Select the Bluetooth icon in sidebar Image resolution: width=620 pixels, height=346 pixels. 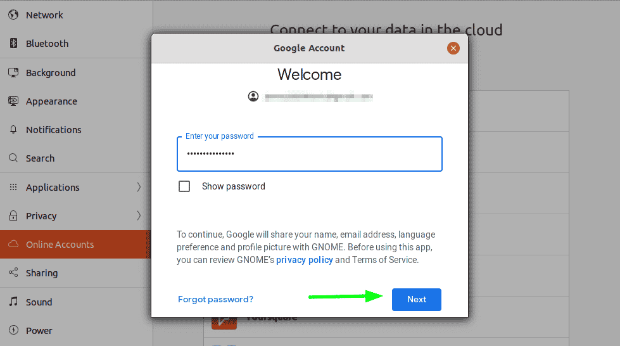coord(13,43)
